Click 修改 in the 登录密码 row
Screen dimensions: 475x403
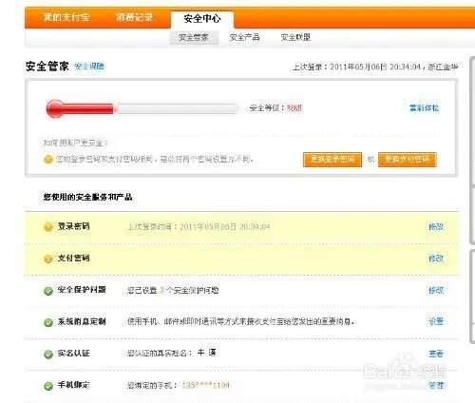[436, 227]
